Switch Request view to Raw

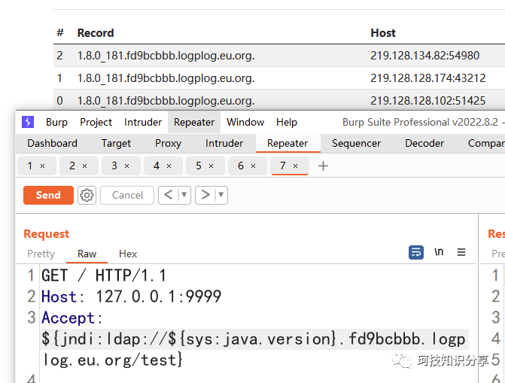(x=87, y=254)
